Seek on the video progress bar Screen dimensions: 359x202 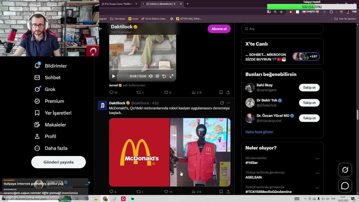click(x=142, y=69)
